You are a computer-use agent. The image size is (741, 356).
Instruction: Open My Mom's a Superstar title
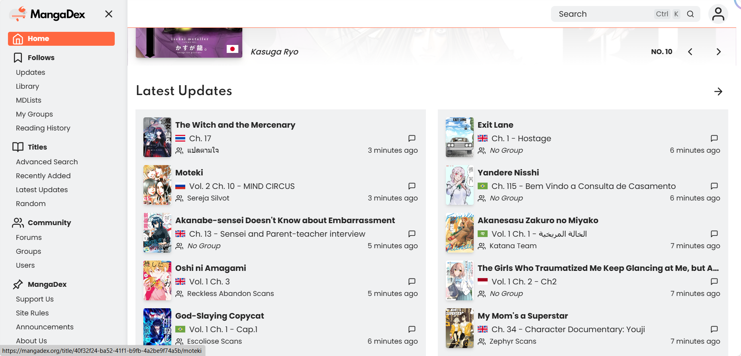point(523,316)
